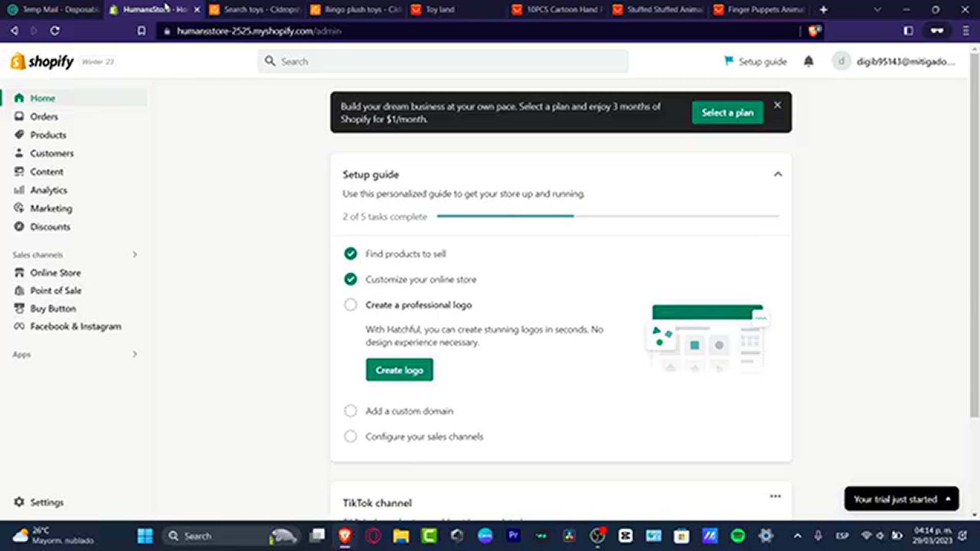Open the Content section
Viewport: 980px width, 551px height.
[46, 171]
